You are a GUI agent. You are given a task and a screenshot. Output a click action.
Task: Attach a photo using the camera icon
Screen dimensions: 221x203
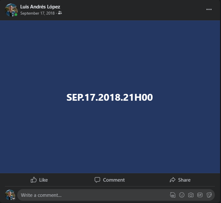(191, 195)
